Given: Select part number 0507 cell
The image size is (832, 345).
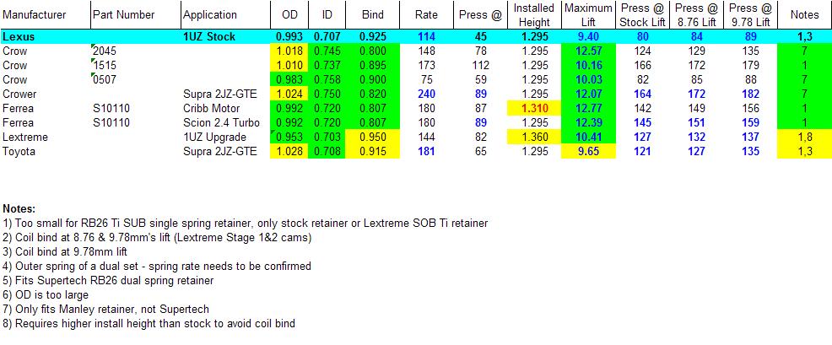Looking at the screenshot, I should 135,80.
